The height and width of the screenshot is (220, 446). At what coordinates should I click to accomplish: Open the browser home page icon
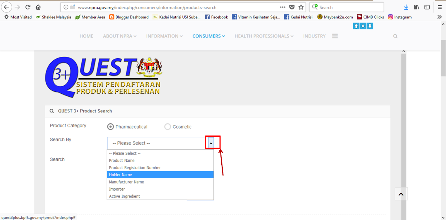(38, 7)
